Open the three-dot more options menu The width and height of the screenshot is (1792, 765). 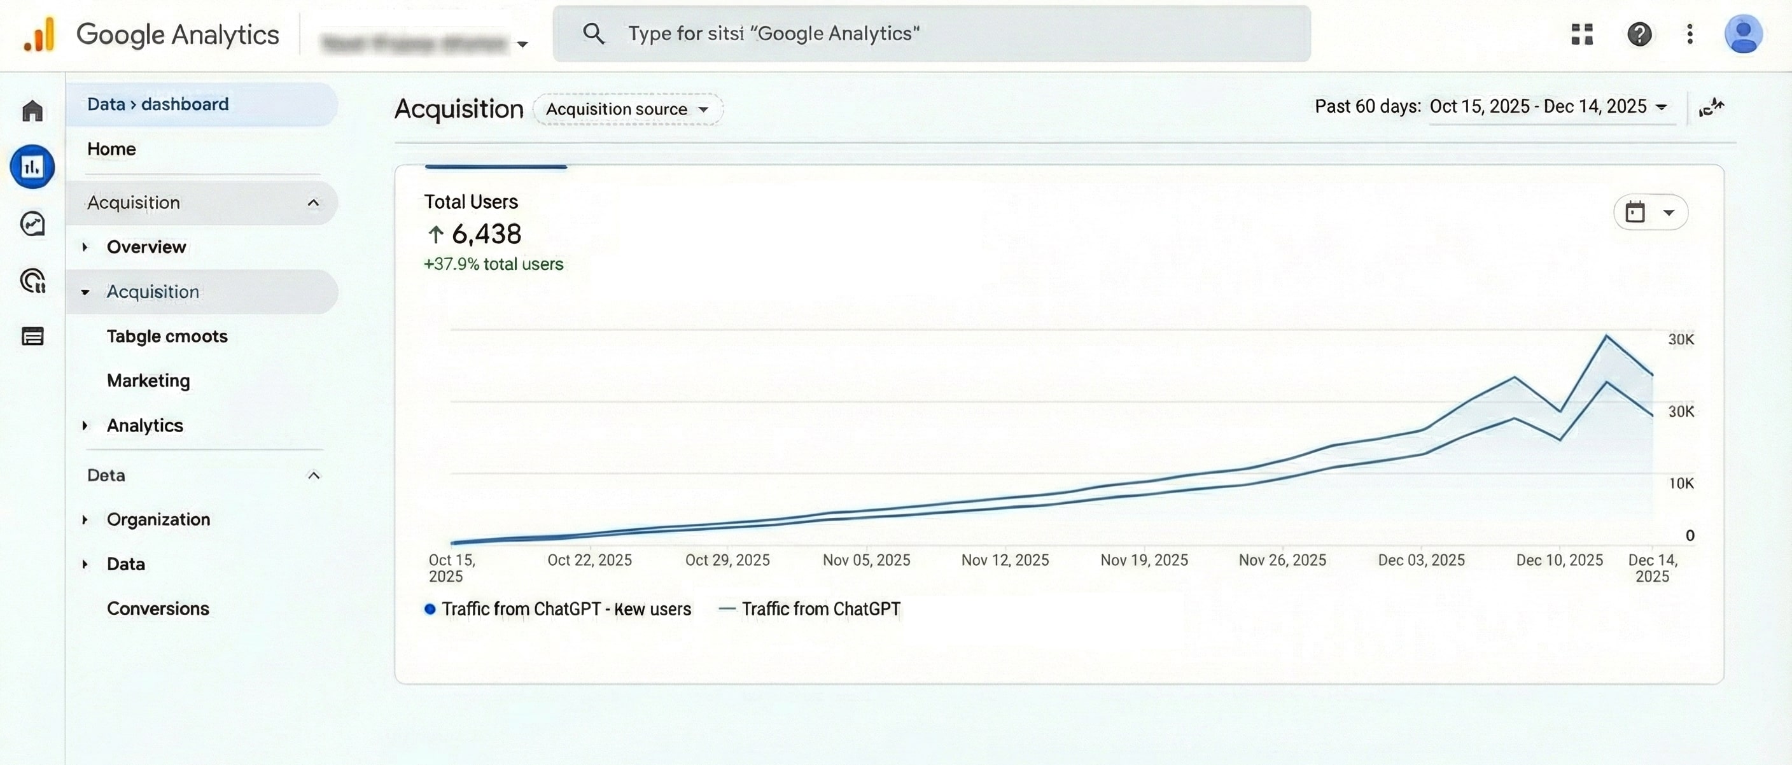tap(1690, 34)
